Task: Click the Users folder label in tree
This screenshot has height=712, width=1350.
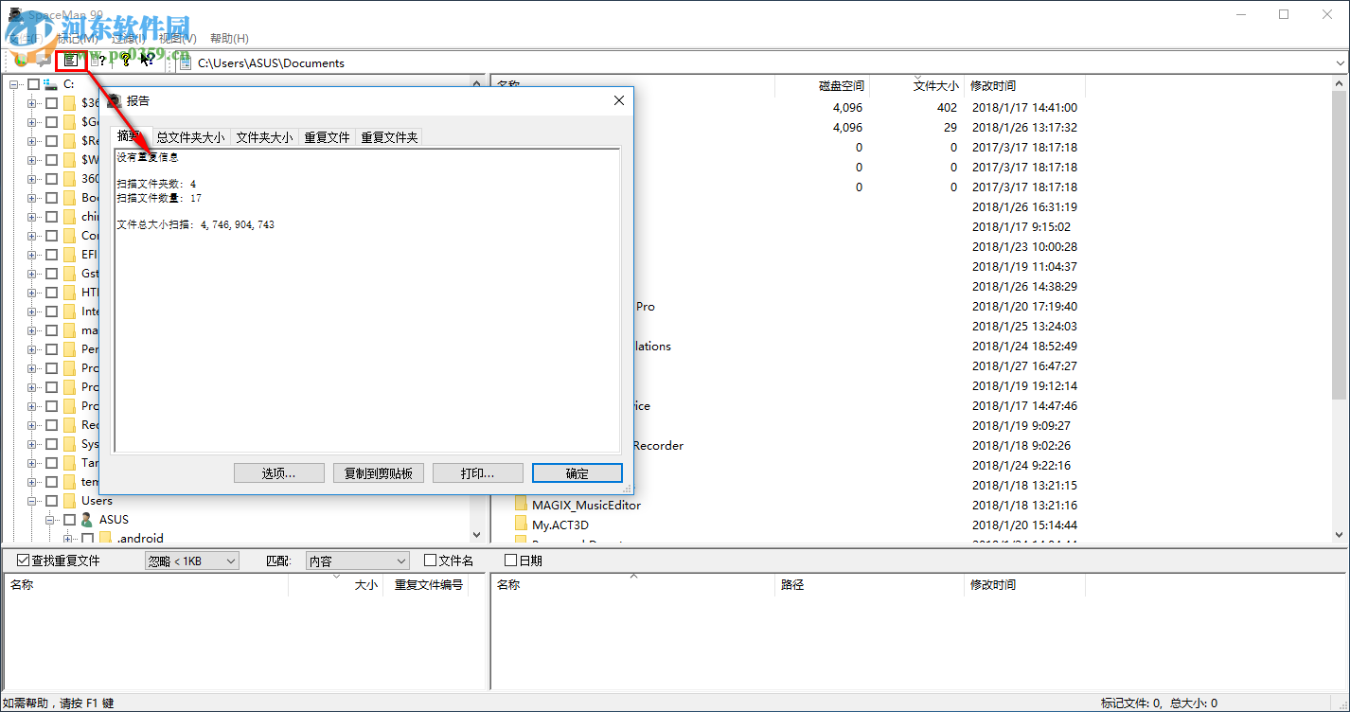Action: click(x=97, y=501)
